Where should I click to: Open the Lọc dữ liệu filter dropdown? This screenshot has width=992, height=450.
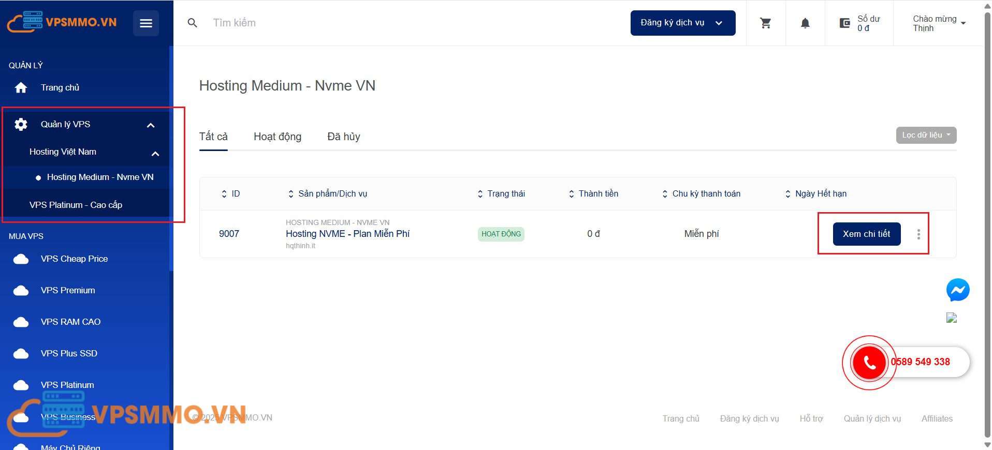926,136
